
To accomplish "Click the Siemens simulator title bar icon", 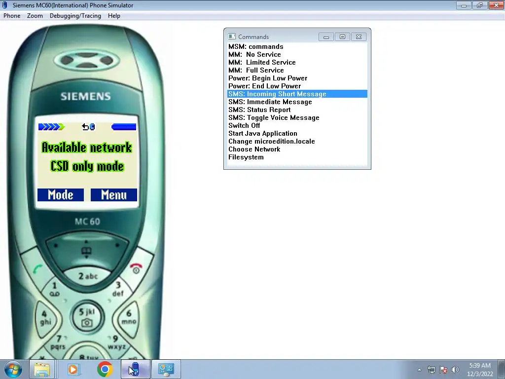I will click(x=5, y=5).
